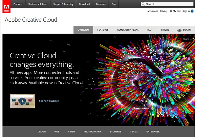The height and width of the screenshot is (138, 197).
Task: Open the Products menu
Action: (x=18, y=4)
